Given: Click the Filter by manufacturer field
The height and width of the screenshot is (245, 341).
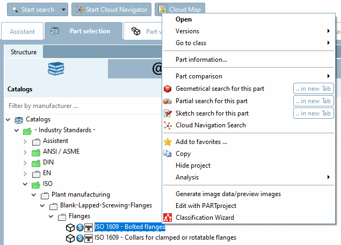Looking at the screenshot, I should pyautogui.click(x=81, y=106).
